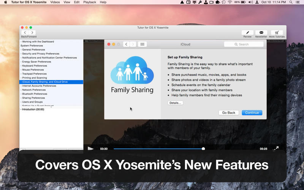
Task: Play the tutorial video
Action: (x=90, y=149)
